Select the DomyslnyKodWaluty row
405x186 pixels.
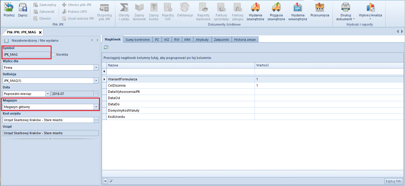click(x=252, y=110)
